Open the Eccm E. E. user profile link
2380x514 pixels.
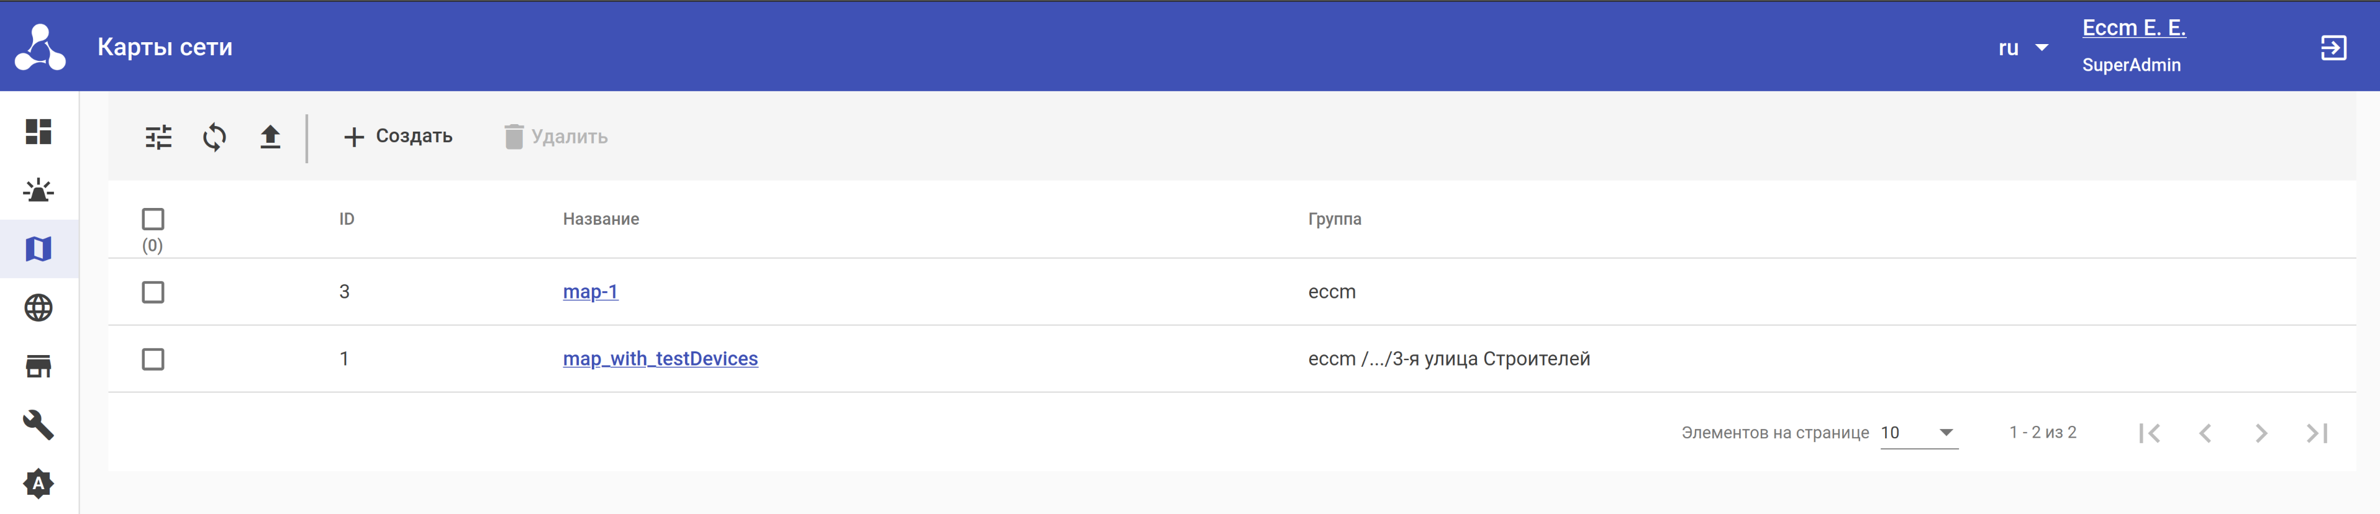(x=2133, y=28)
